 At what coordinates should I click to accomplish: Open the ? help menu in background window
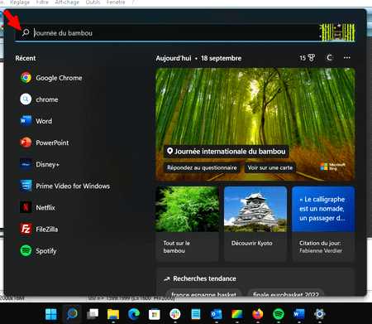[132, 2]
